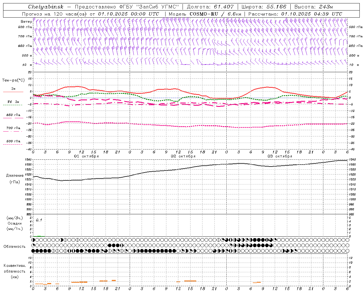Select the Долгота 61.407 header field
364x291 pixels.
click(210, 7)
